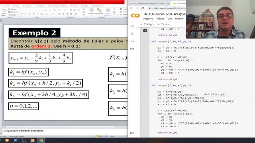255x143 pixels.
Task: Click the blue taskbar app icon
Action: click(16, 140)
